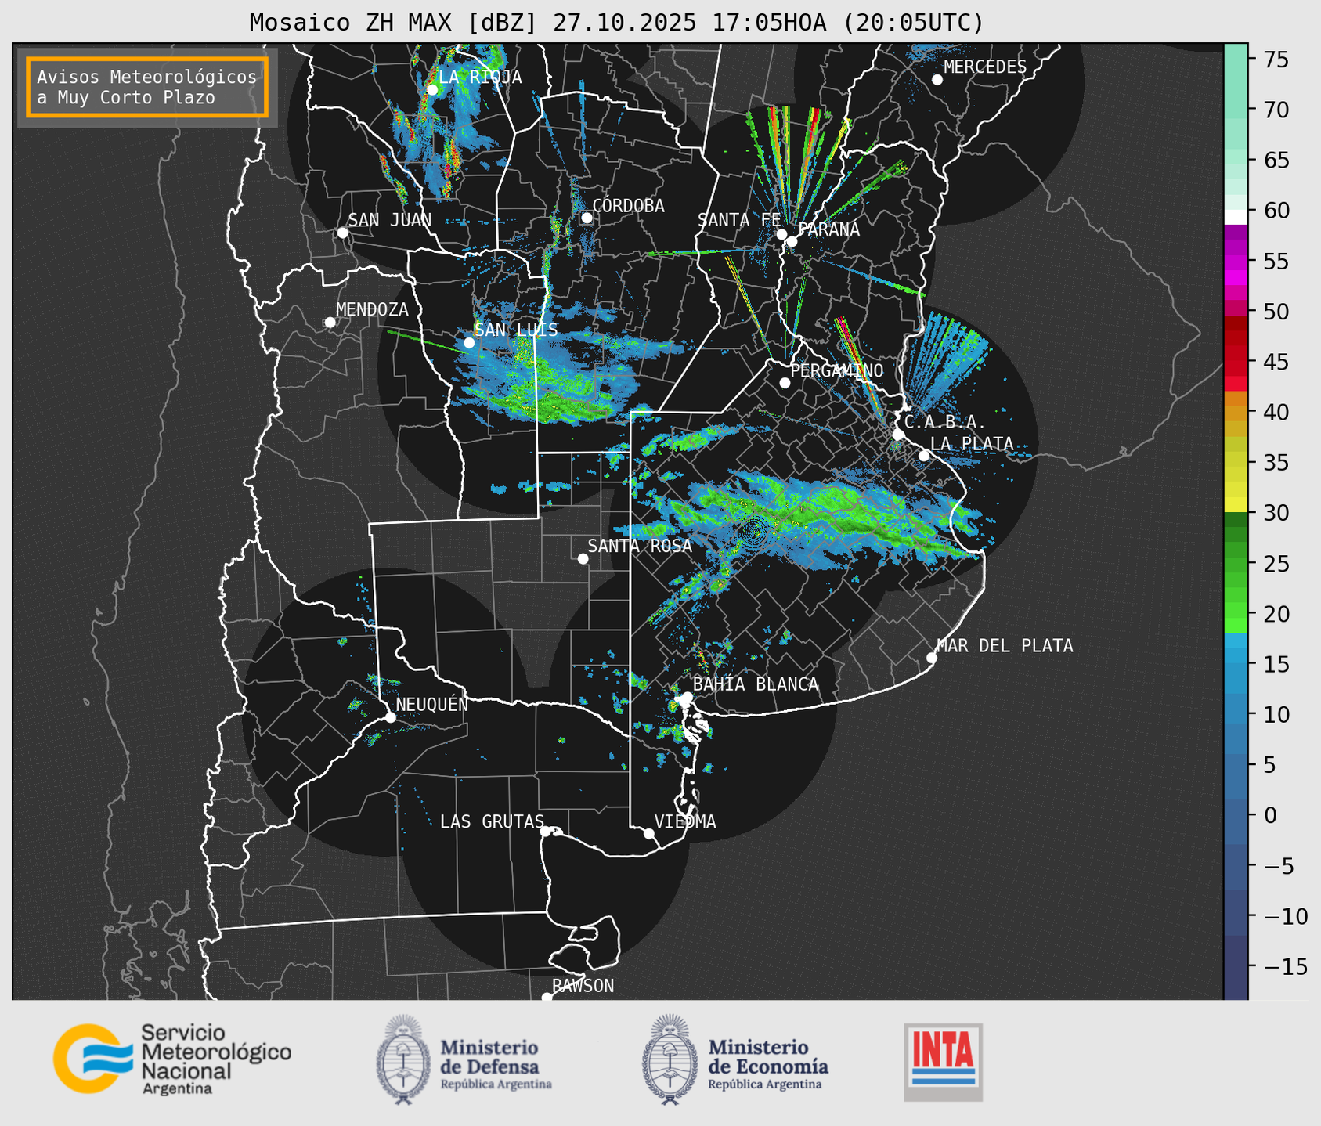Click the 20 dBZ green color band
The height and width of the screenshot is (1126, 1321).
click(1236, 610)
